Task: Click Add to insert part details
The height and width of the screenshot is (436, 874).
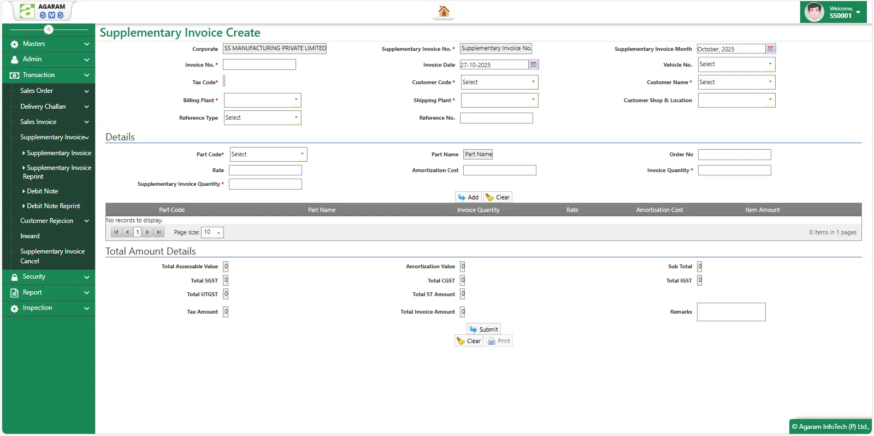Action: (468, 197)
